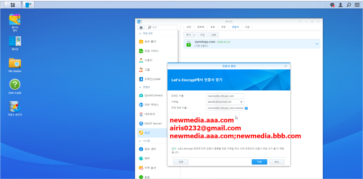Close the 인증서 생성 dialog
Viewport: 363px width, 179px height.
coord(285,66)
